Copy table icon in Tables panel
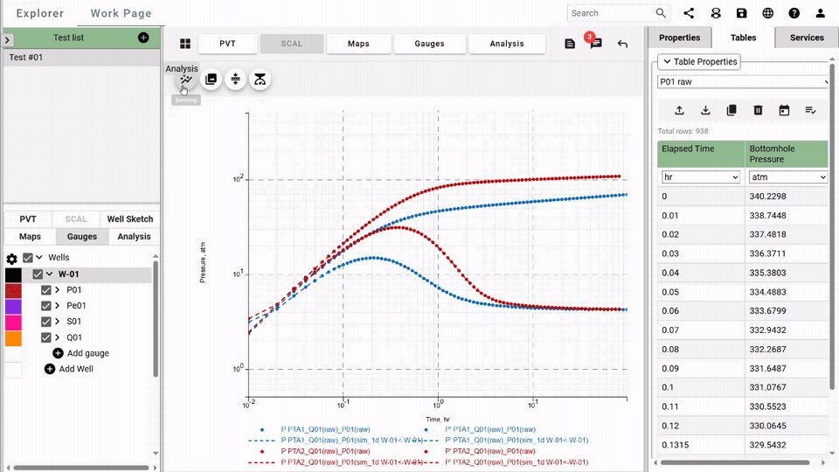839x472 pixels. pos(732,110)
